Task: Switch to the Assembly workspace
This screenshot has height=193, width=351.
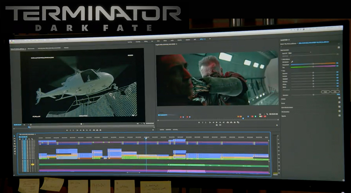Action: click(x=138, y=42)
